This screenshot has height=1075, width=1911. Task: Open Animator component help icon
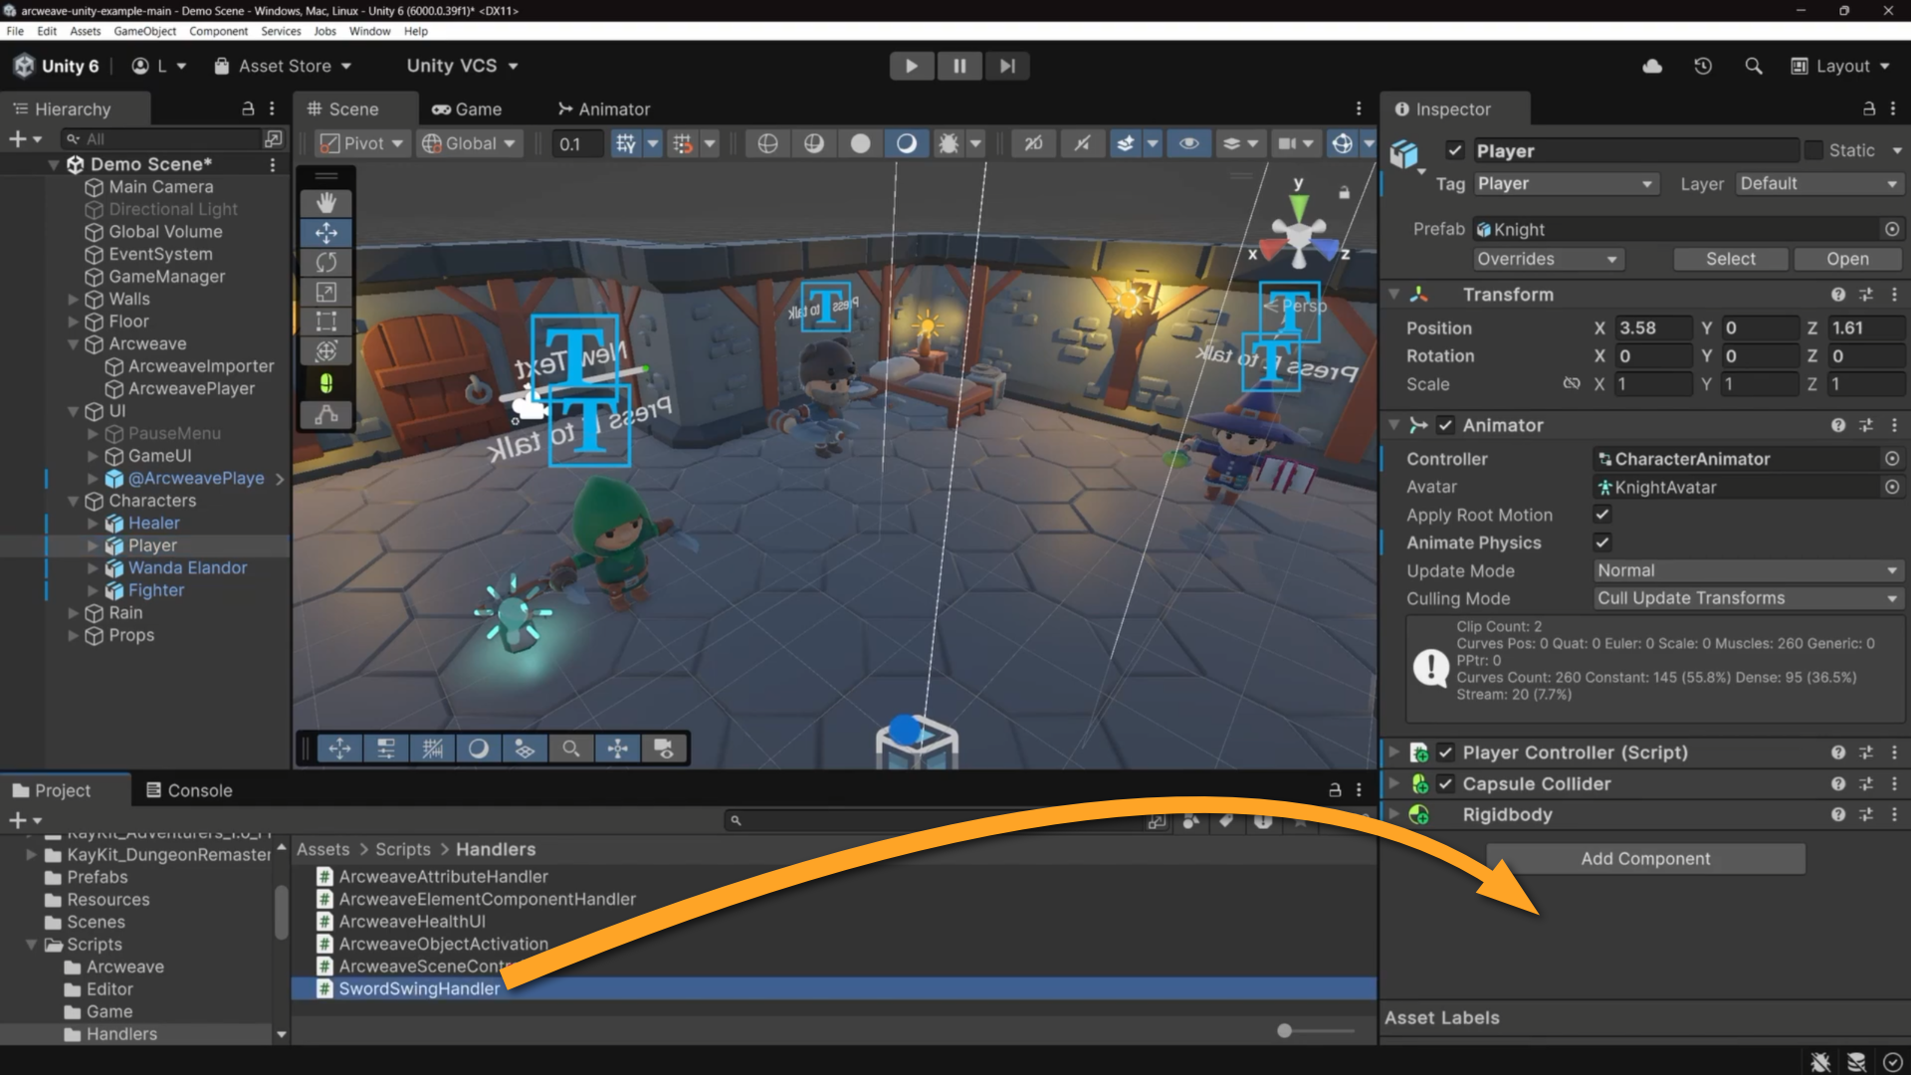(x=1837, y=425)
